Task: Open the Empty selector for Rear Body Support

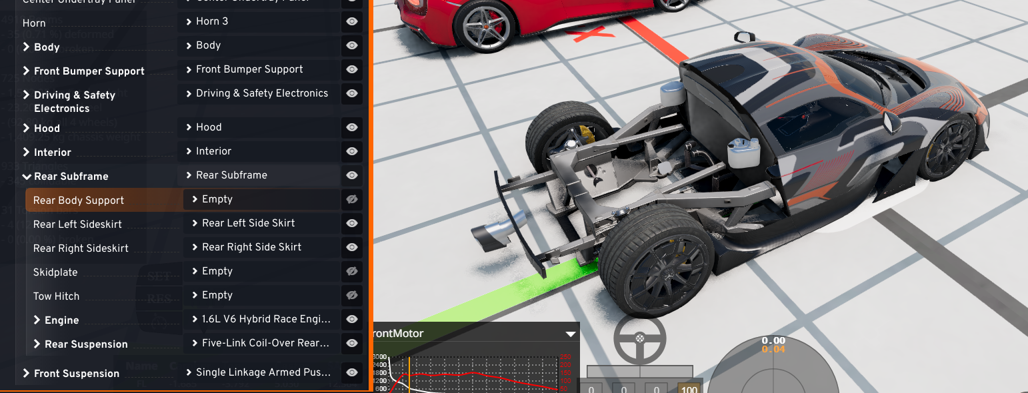Action: [x=261, y=199]
